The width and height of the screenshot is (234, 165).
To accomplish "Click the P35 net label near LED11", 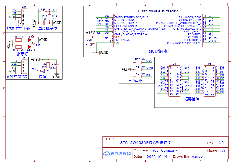I will click(38, 45).
